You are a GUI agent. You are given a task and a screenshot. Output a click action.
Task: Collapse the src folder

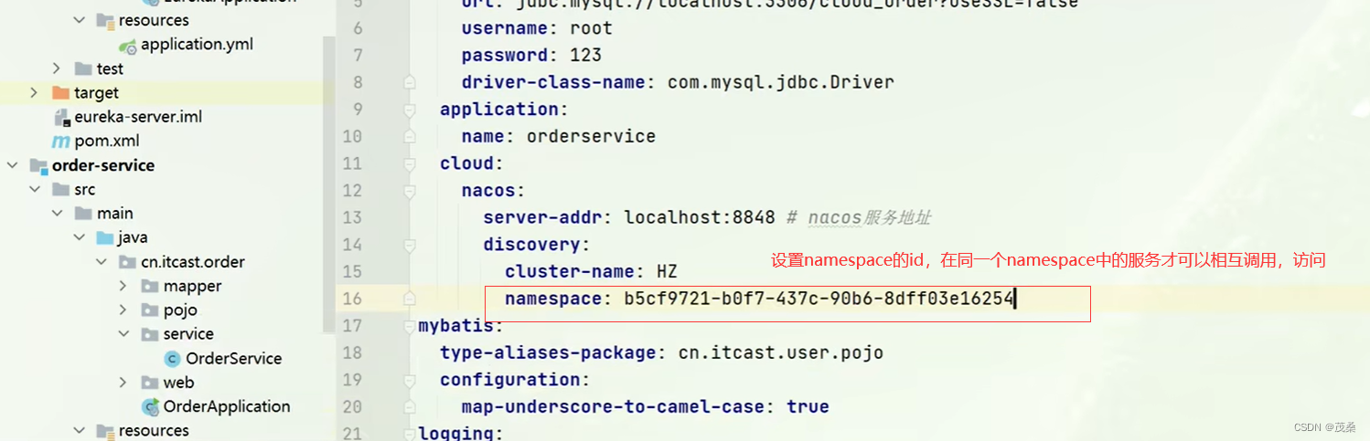click(x=34, y=190)
